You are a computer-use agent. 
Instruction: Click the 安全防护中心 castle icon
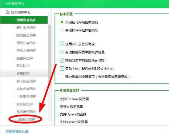[x=8, y=12]
